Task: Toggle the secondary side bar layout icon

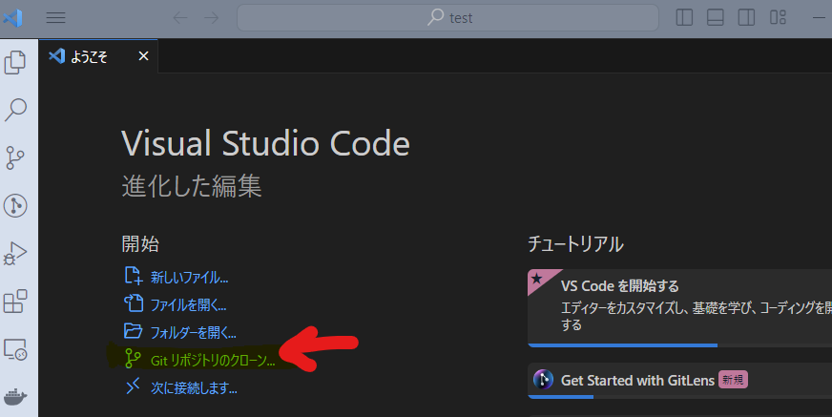Action: click(x=746, y=17)
